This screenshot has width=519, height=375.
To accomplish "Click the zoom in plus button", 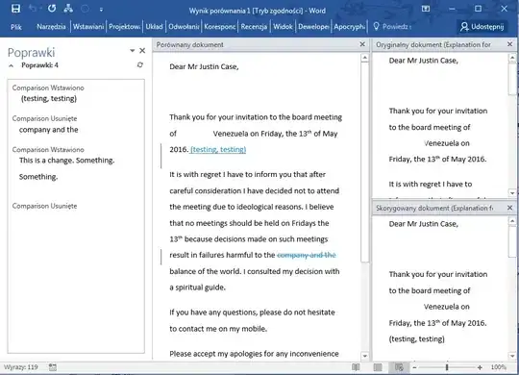I will pyautogui.click(x=480, y=367).
